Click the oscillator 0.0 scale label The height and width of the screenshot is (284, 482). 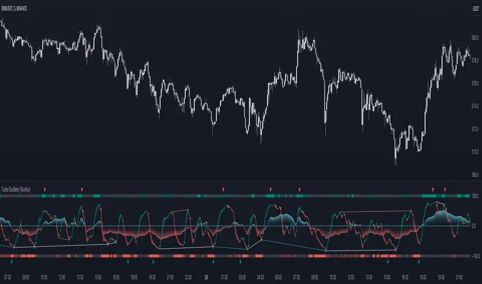(x=473, y=226)
